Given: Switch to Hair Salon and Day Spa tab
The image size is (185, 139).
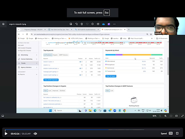Looking at the screenshot, I should 60,29.
